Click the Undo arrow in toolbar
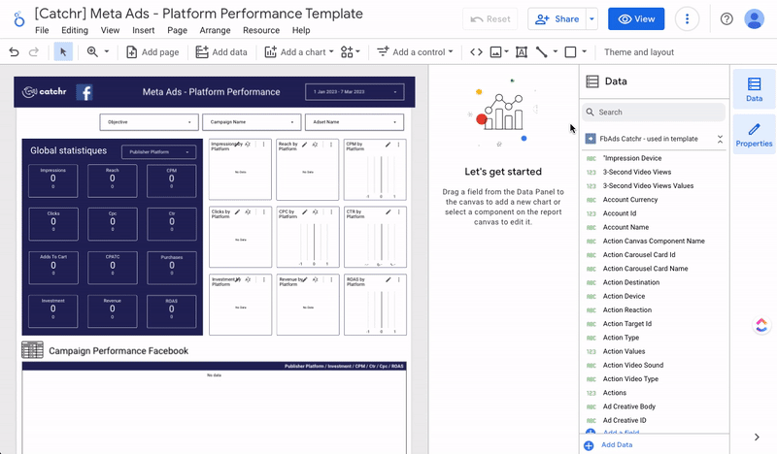The image size is (777, 454). (x=15, y=52)
